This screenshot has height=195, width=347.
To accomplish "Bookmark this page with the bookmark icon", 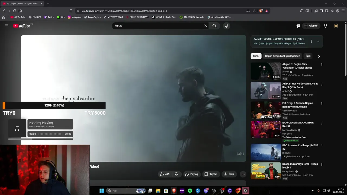I will (x=71, y=11).
